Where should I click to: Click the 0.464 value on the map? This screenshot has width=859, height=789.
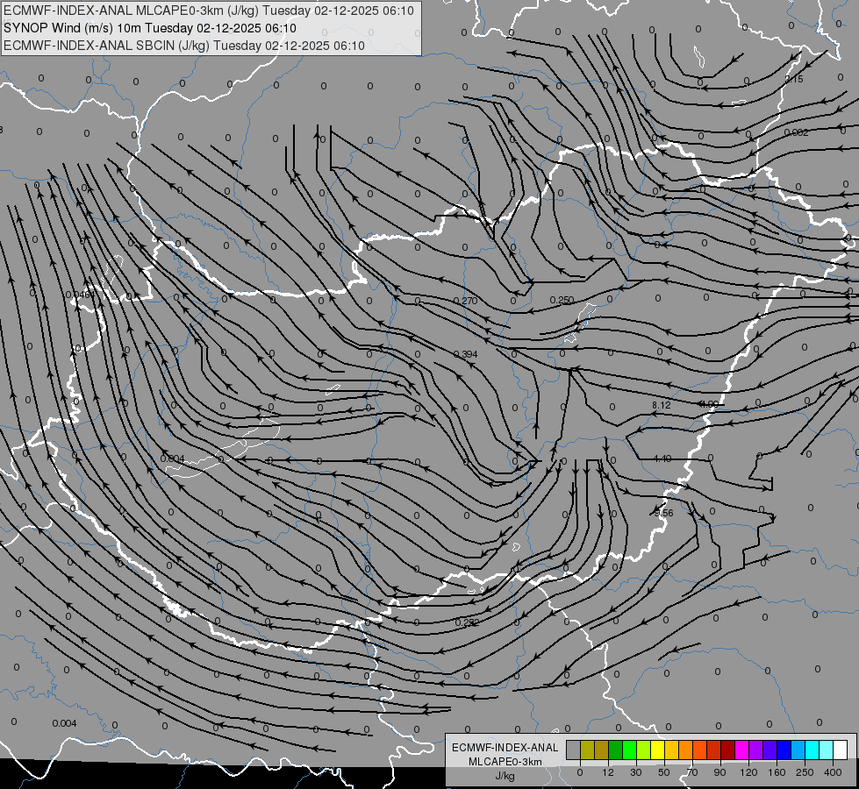80,295
